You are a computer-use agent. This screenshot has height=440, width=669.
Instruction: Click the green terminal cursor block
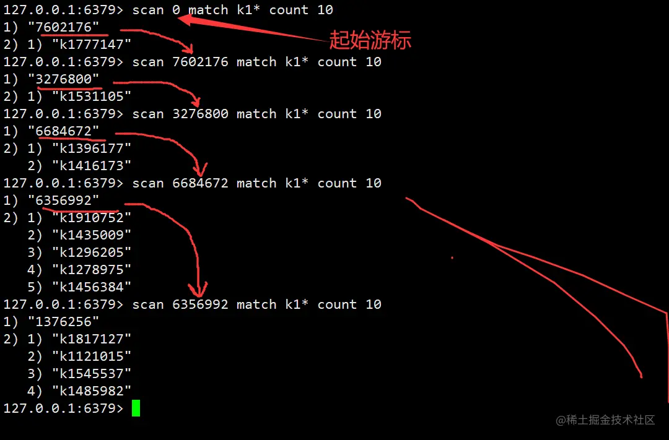tap(136, 408)
